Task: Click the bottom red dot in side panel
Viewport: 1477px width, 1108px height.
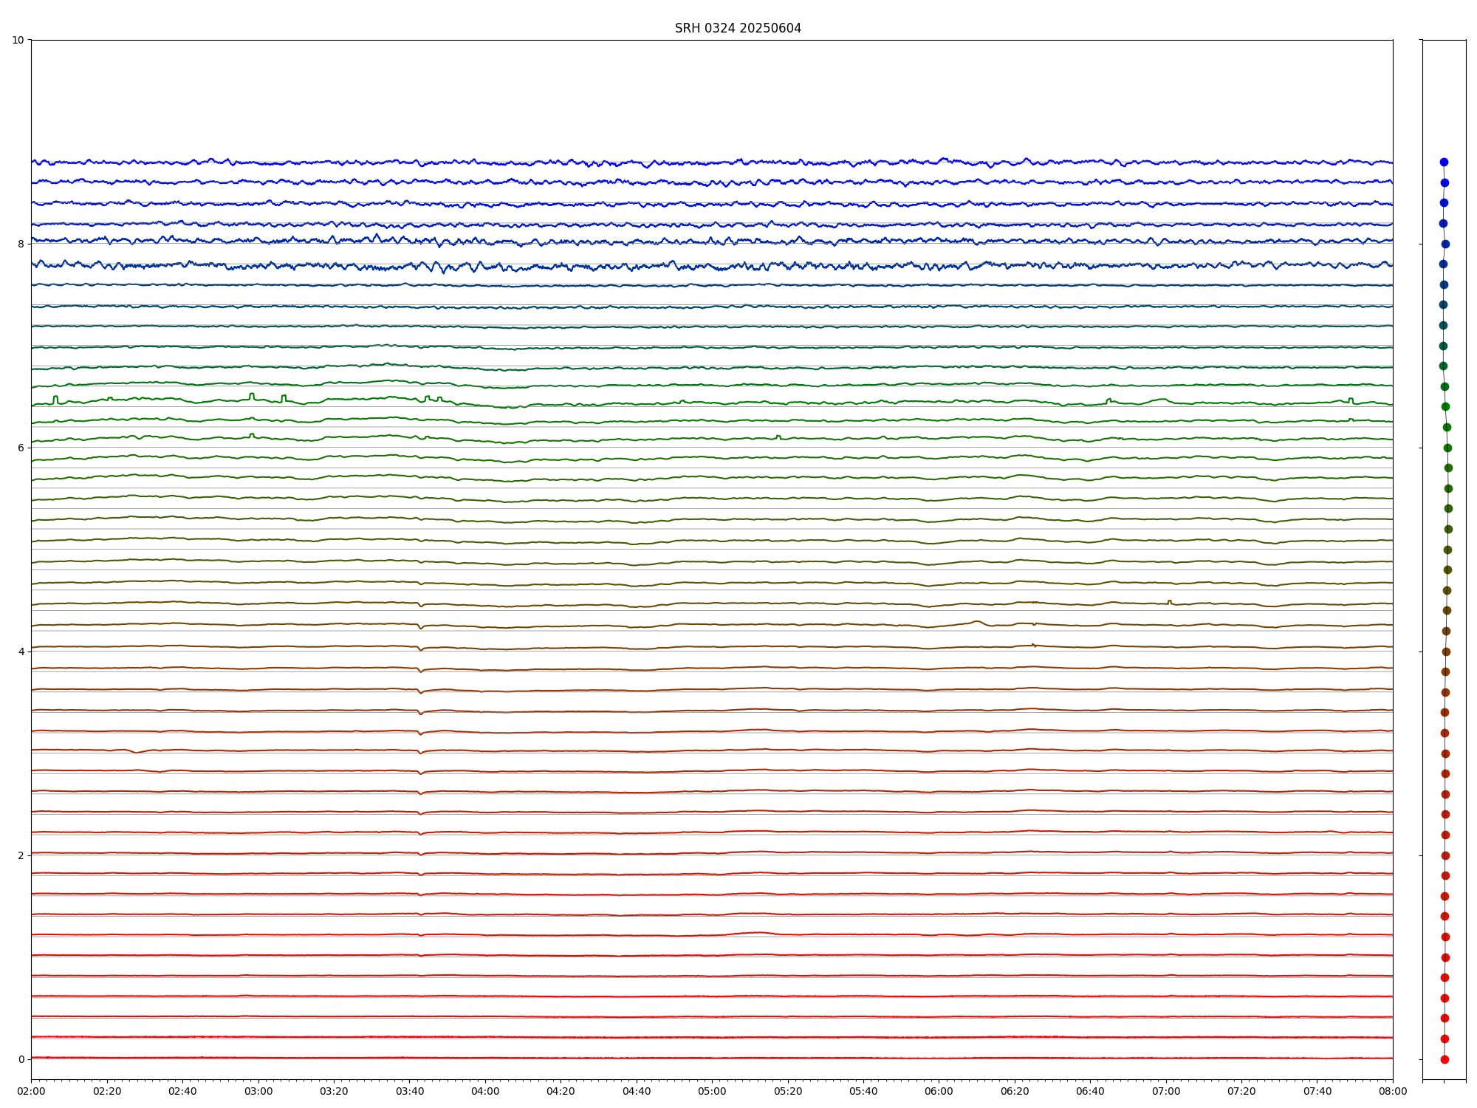Action: point(1445,1059)
